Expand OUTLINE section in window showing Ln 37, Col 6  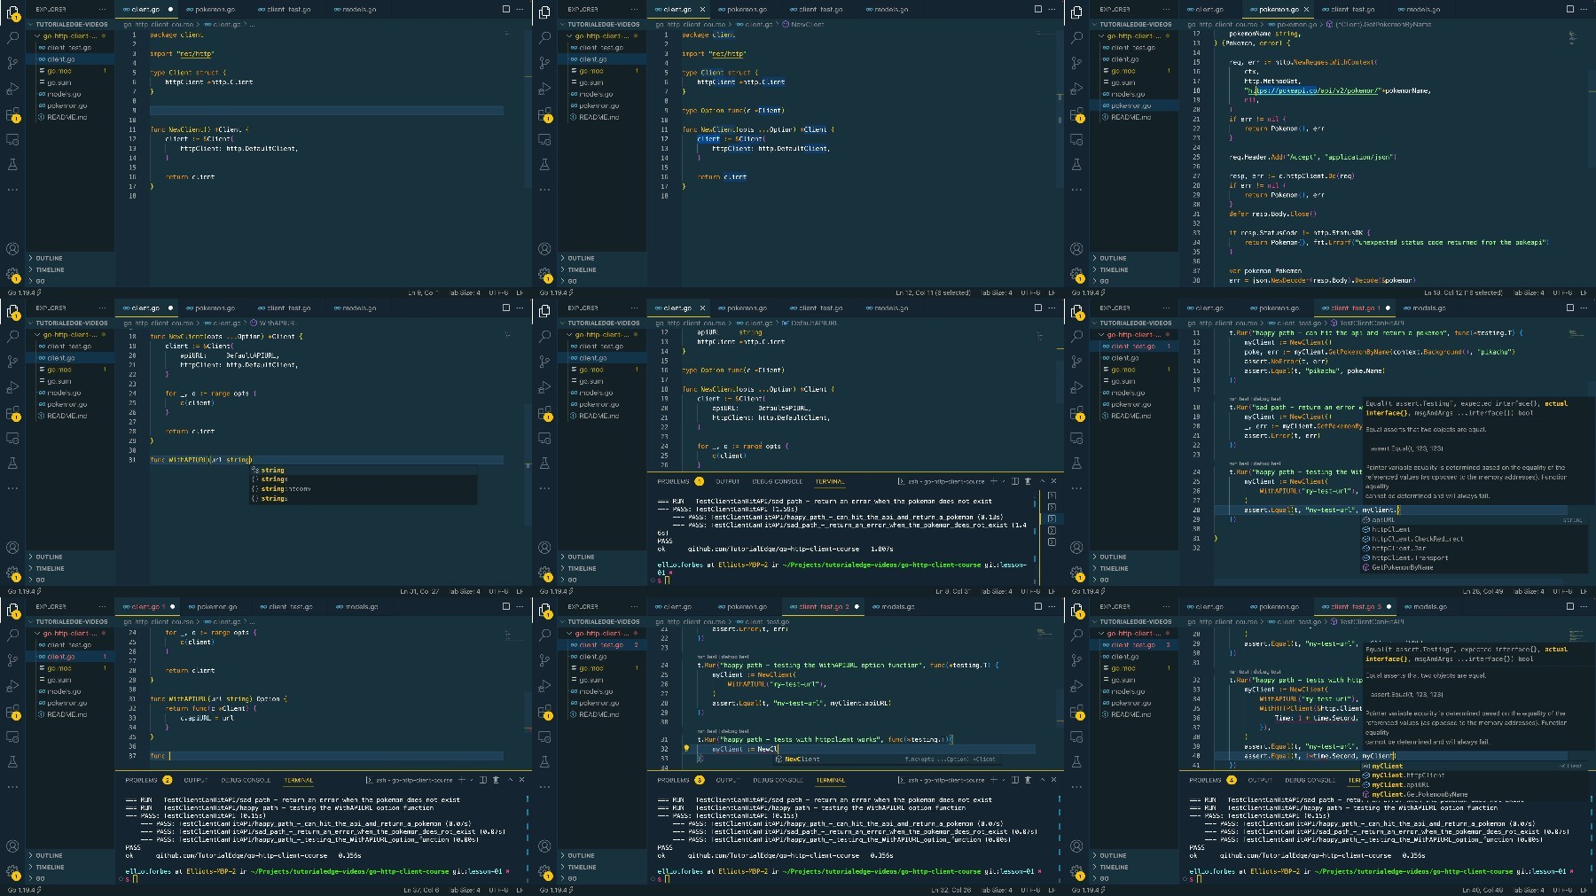[49, 855]
